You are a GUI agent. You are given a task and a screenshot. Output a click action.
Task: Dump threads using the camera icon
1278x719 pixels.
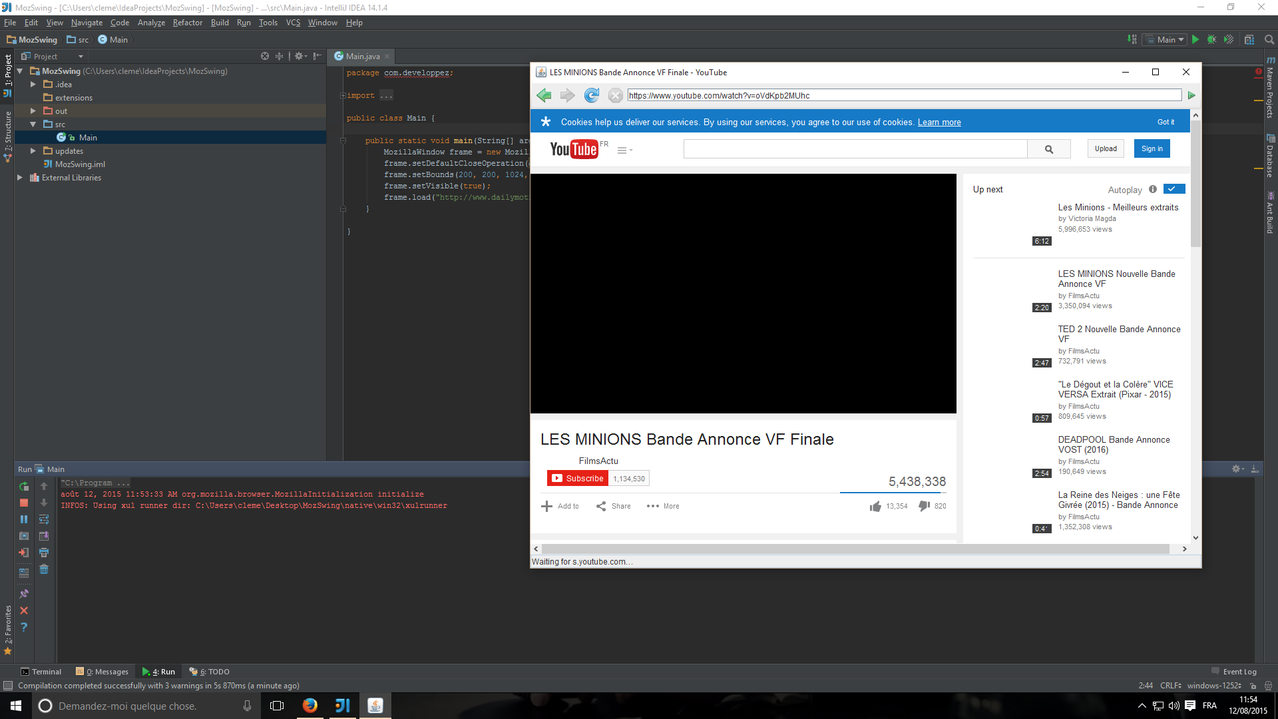(24, 536)
